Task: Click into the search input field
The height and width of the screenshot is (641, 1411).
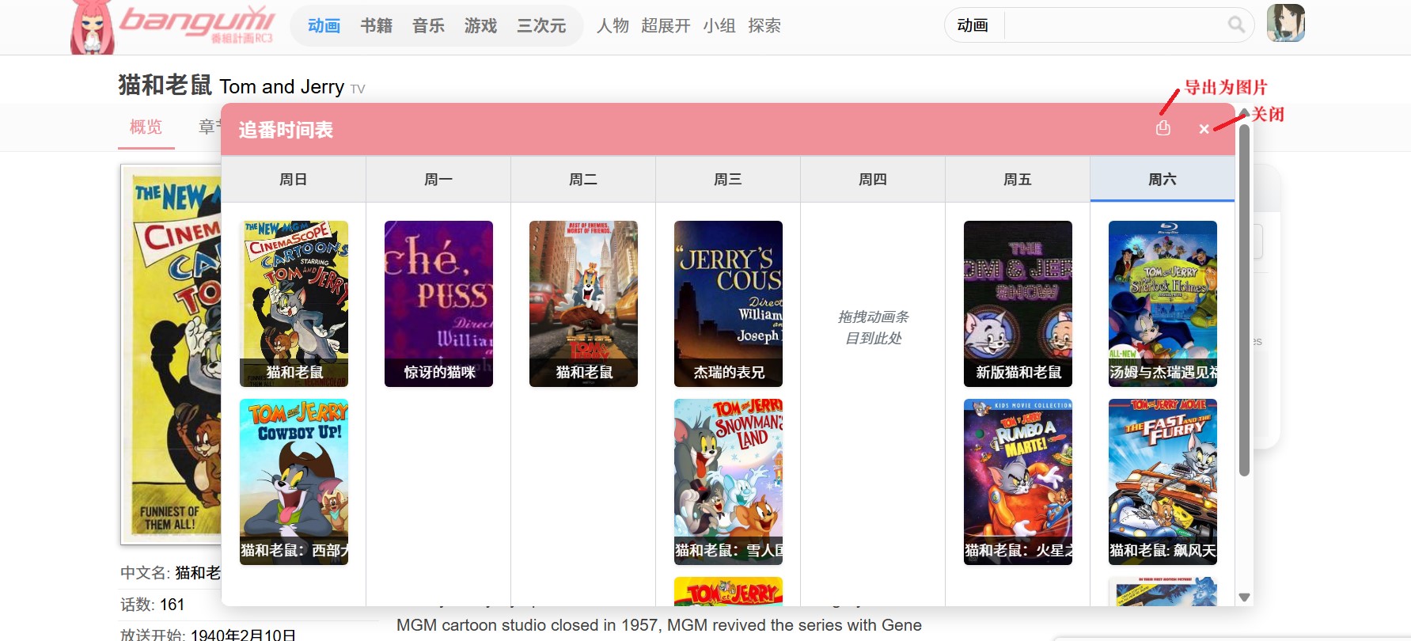Action: (1115, 25)
